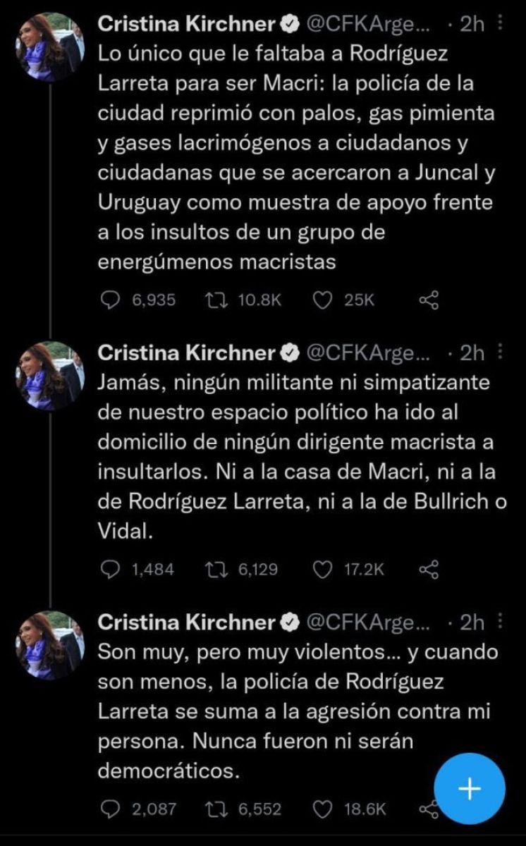This screenshot has width=526, height=846.
Task: Reply to the tweet with 6,935 comments
Action: click(x=109, y=300)
